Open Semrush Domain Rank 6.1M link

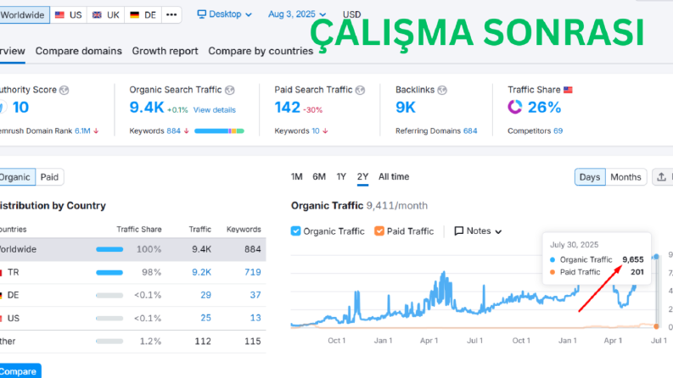coord(82,131)
